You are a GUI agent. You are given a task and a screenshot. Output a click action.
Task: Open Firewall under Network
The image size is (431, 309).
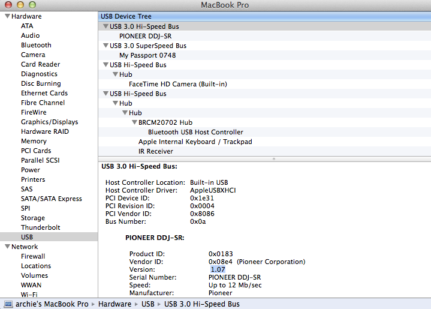[33, 256]
